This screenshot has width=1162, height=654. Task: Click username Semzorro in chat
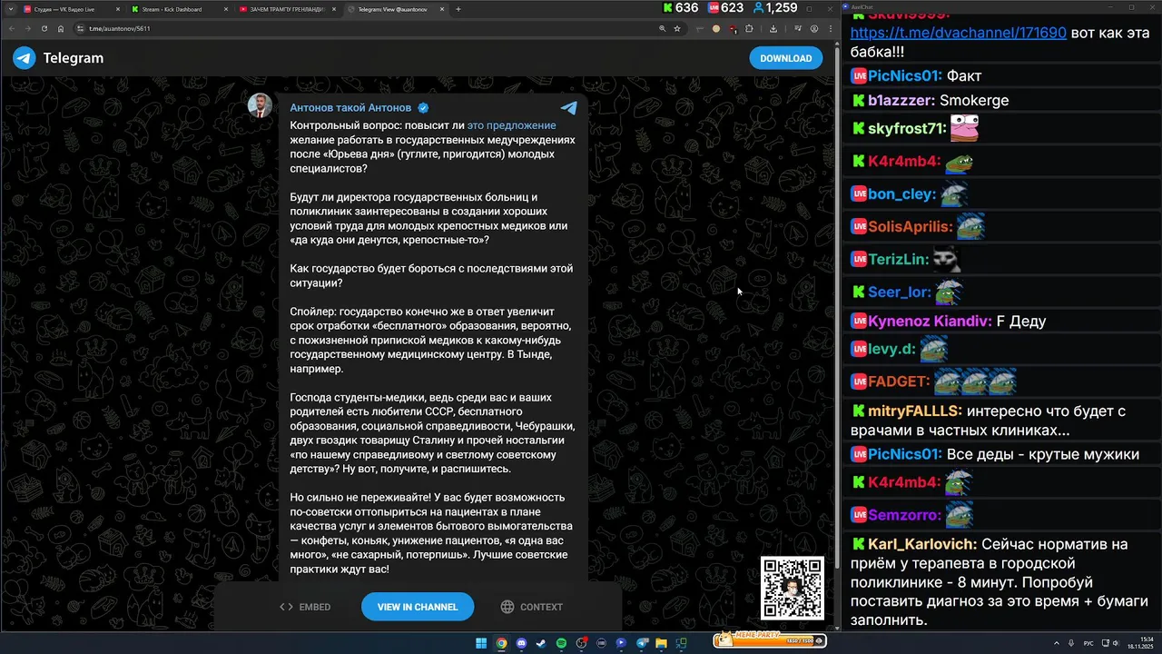click(904, 516)
